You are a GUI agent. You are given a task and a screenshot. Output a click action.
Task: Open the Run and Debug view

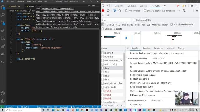(x=3, y=30)
